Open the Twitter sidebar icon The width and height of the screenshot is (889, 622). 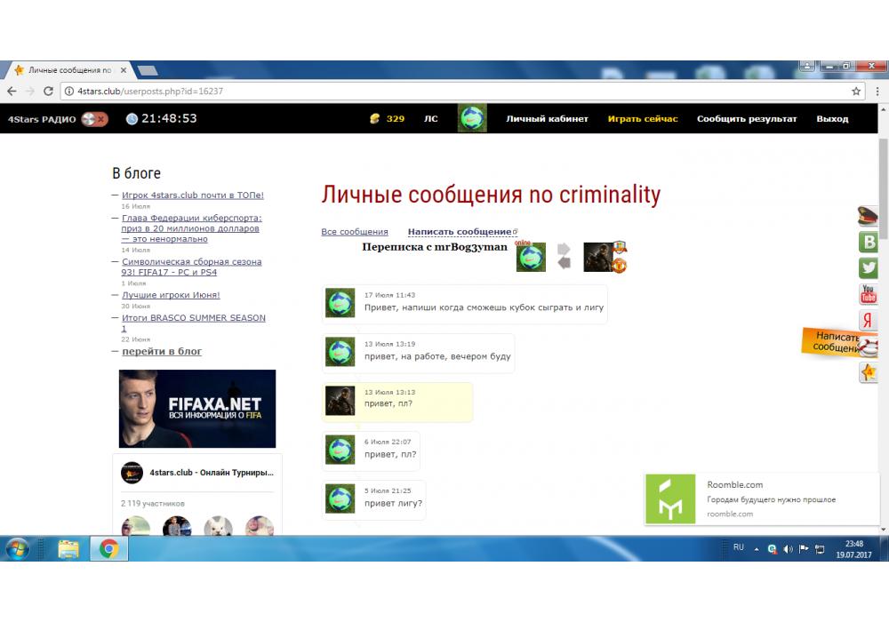pos(869,267)
